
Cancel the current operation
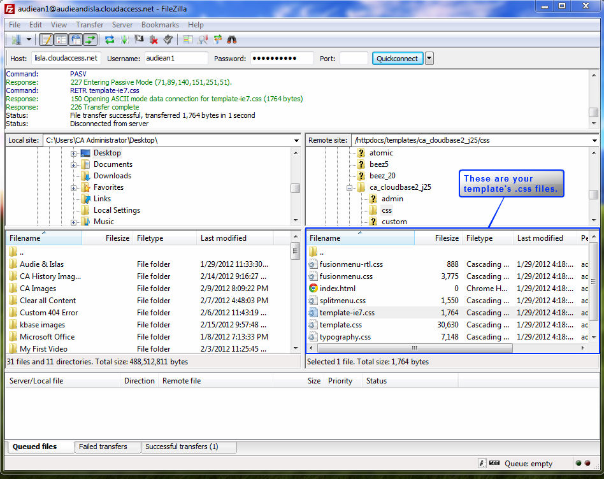pyautogui.click(x=139, y=39)
